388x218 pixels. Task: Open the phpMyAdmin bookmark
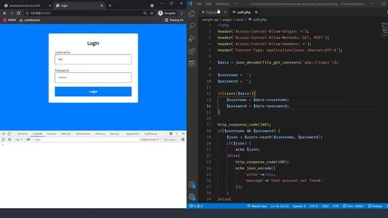coord(30,20)
